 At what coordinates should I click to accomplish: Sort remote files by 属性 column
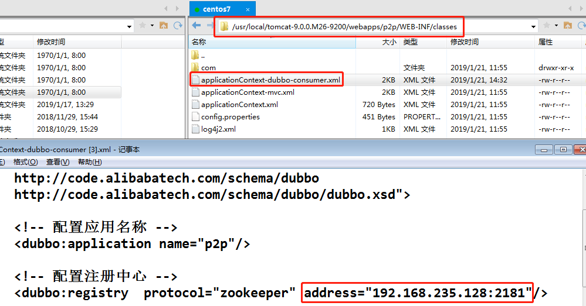point(546,42)
